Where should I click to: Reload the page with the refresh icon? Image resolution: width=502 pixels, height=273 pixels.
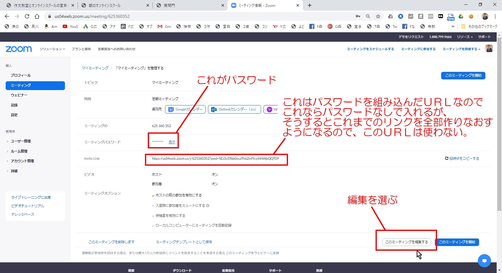click(x=27, y=16)
